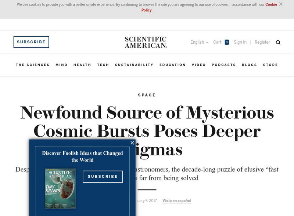Open the Video section

198,65
